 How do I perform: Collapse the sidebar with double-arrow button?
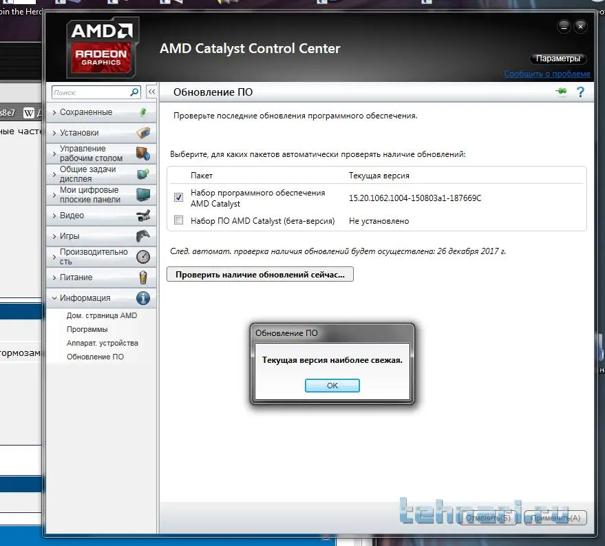point(151,92)
